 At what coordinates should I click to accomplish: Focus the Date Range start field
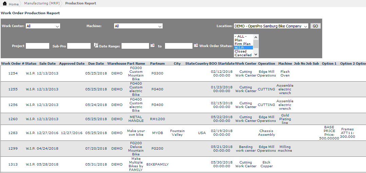[135, 46]
